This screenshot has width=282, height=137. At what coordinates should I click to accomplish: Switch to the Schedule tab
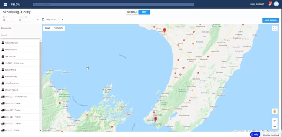coord(132,12)
